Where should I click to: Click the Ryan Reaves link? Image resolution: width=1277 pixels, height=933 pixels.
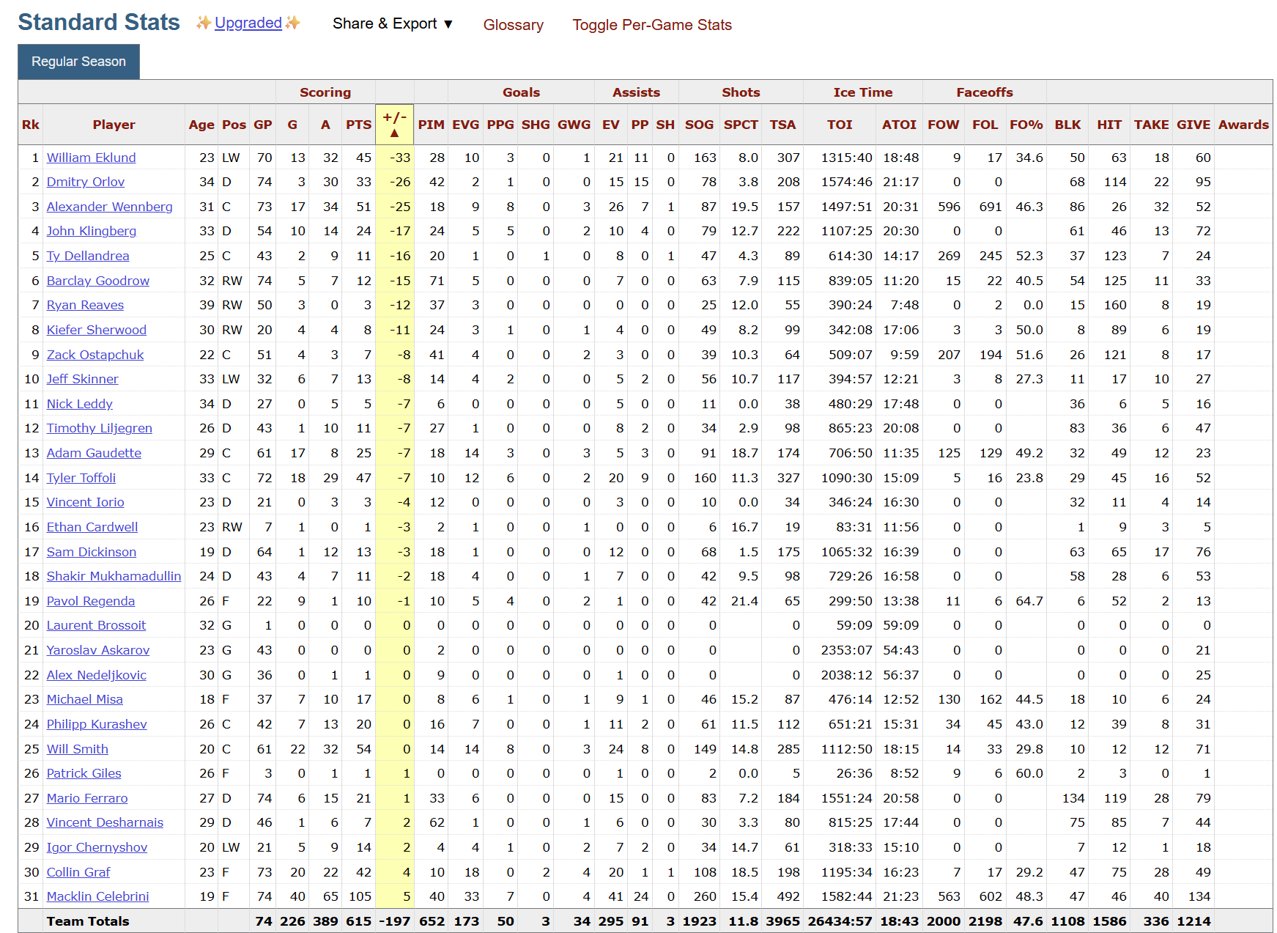85,305
